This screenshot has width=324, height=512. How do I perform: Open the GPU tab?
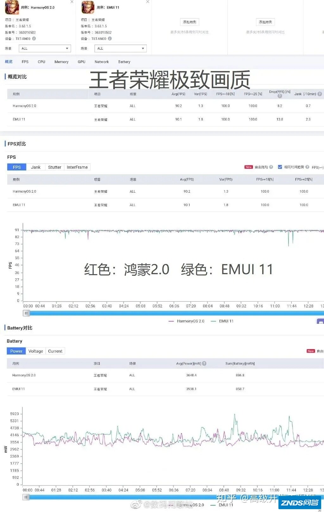pos(82,62)
